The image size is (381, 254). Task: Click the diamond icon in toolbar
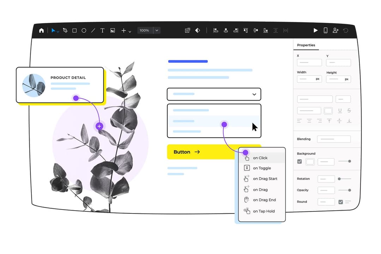click(x=198, y=30)
